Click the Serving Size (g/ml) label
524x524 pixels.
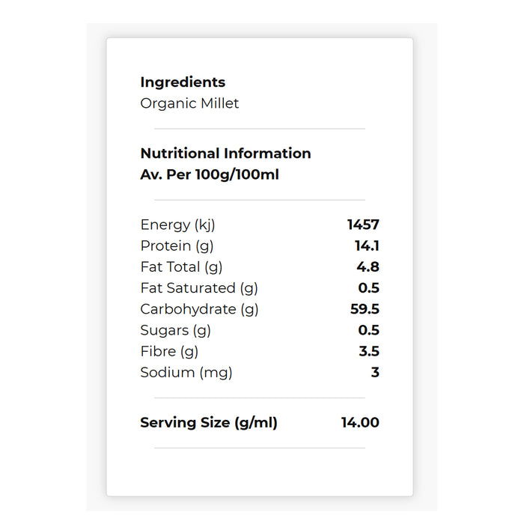[209, 423]
